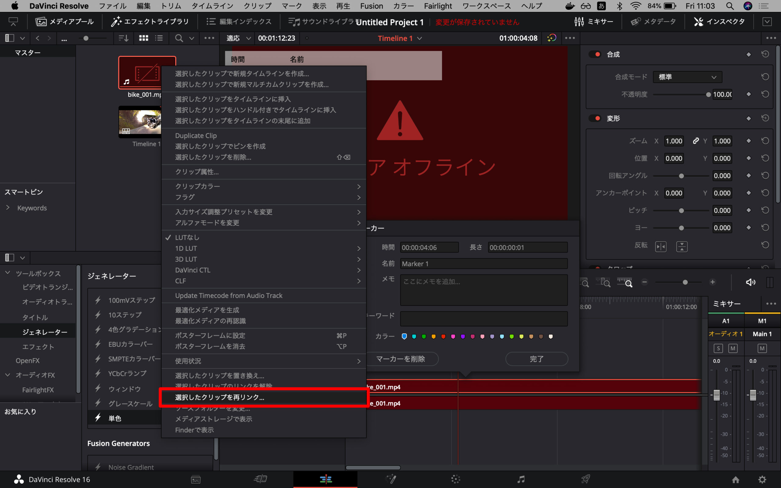Viewport: 781px width, 488px height.
Task: Expand the Keywords smart bin
Action: (x=8, y=207)
